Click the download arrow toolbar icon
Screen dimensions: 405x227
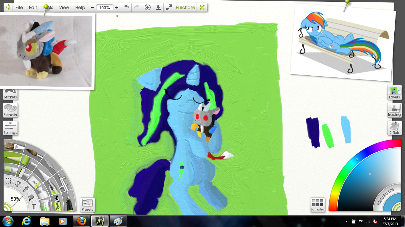(158, 7)
